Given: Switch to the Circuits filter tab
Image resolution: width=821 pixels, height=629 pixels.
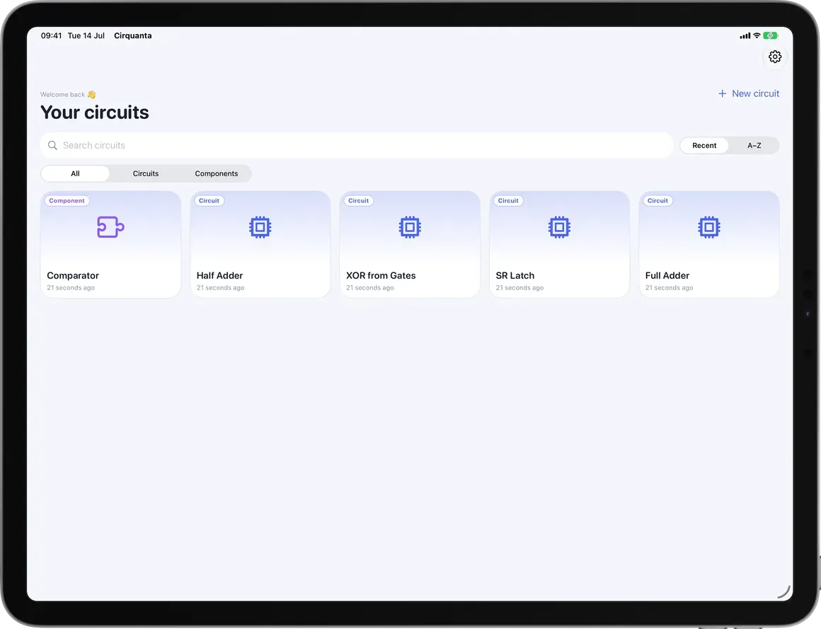Looking at the screenshot, I should (x=146, y=174).
